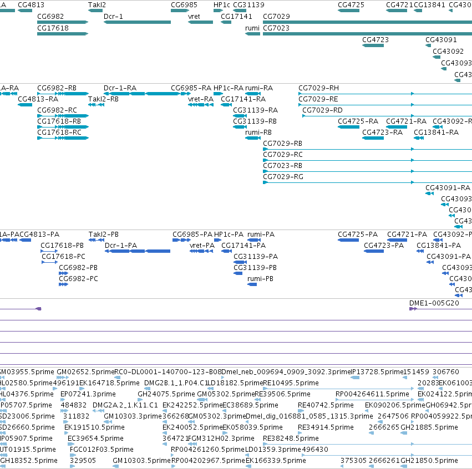Select protein 'CG6985-PA'
The image size is (472, 469).
(192, 234)
